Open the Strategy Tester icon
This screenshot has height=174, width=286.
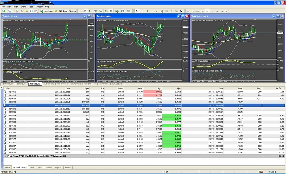tap(36, 11)
